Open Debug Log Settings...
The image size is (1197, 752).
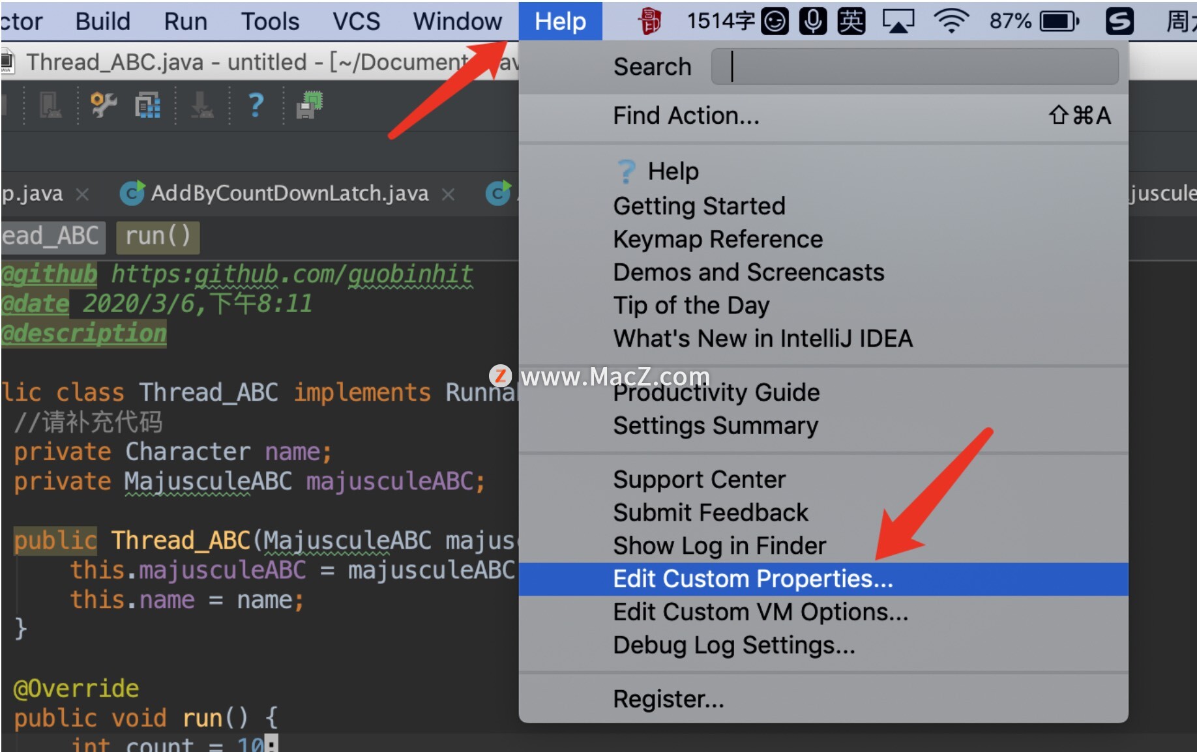point(823,646)
